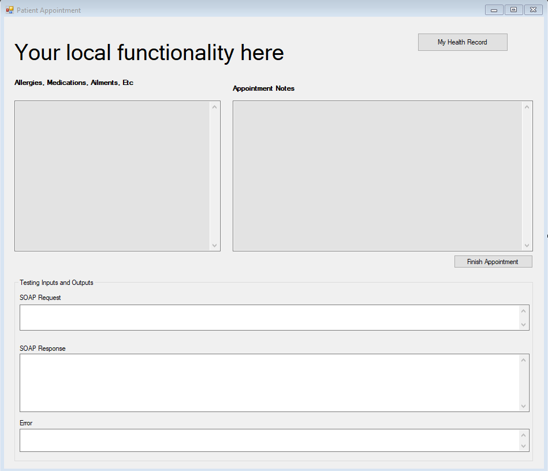
Task: Click the scroll-up arrow on Allergies box
Action: 215,106
